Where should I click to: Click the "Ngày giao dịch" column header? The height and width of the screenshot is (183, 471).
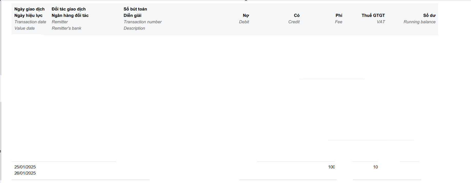tap(29, 9)
